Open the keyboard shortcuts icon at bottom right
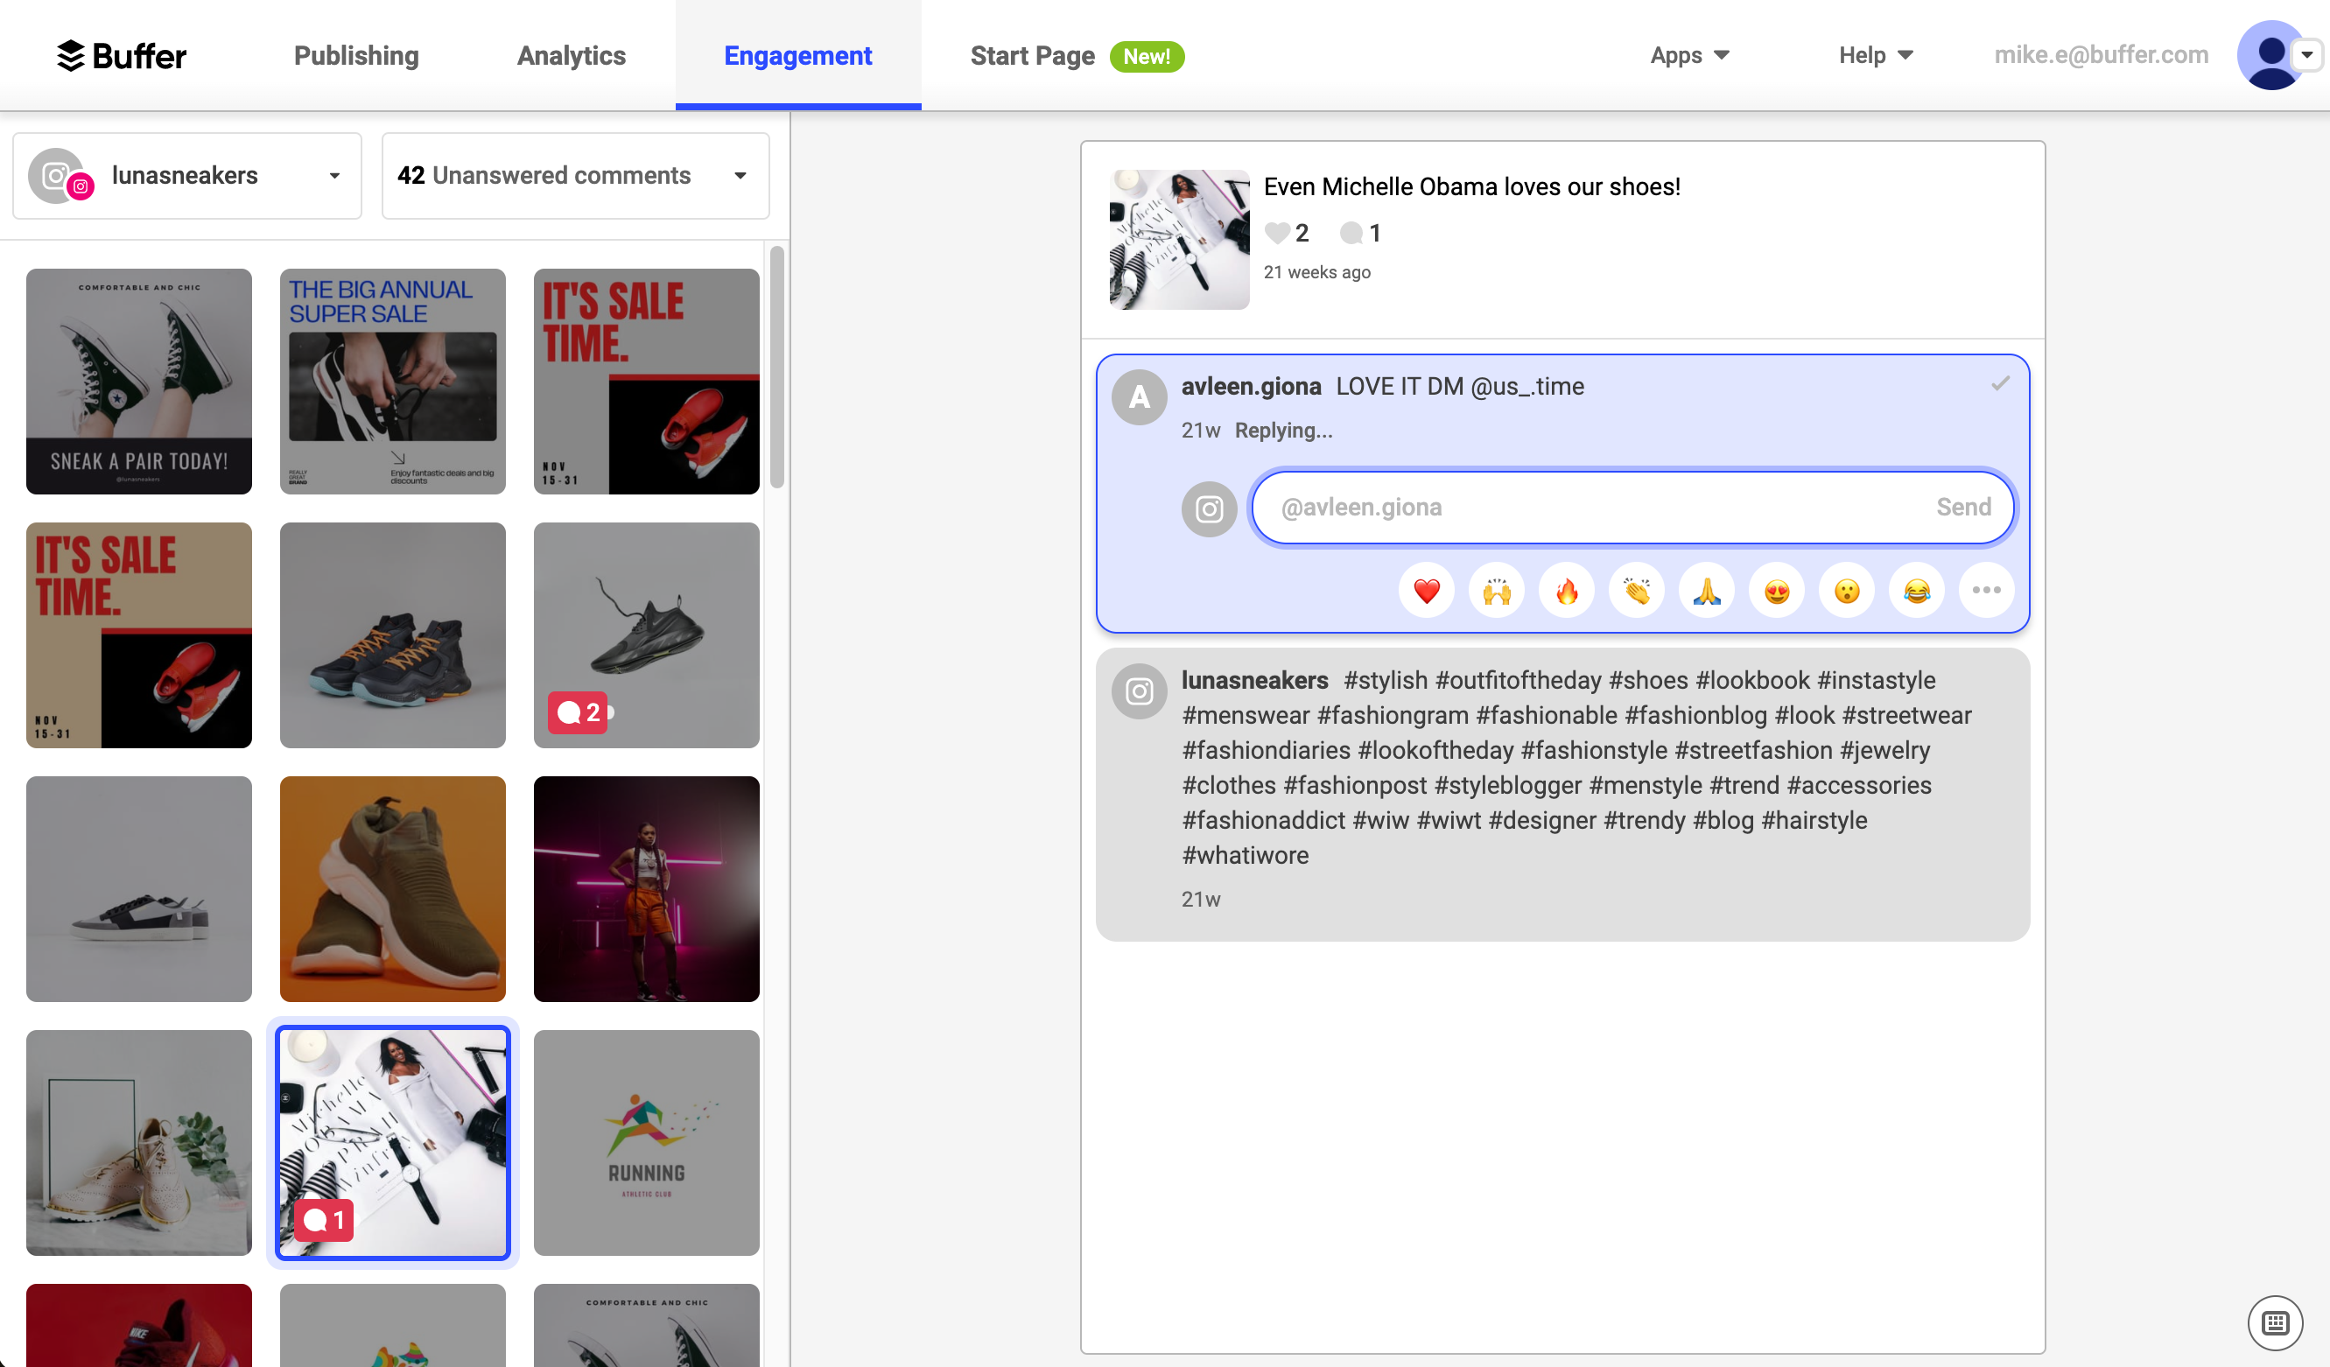This screenshot has height=1367, width=2330. click(2275, 1321)
